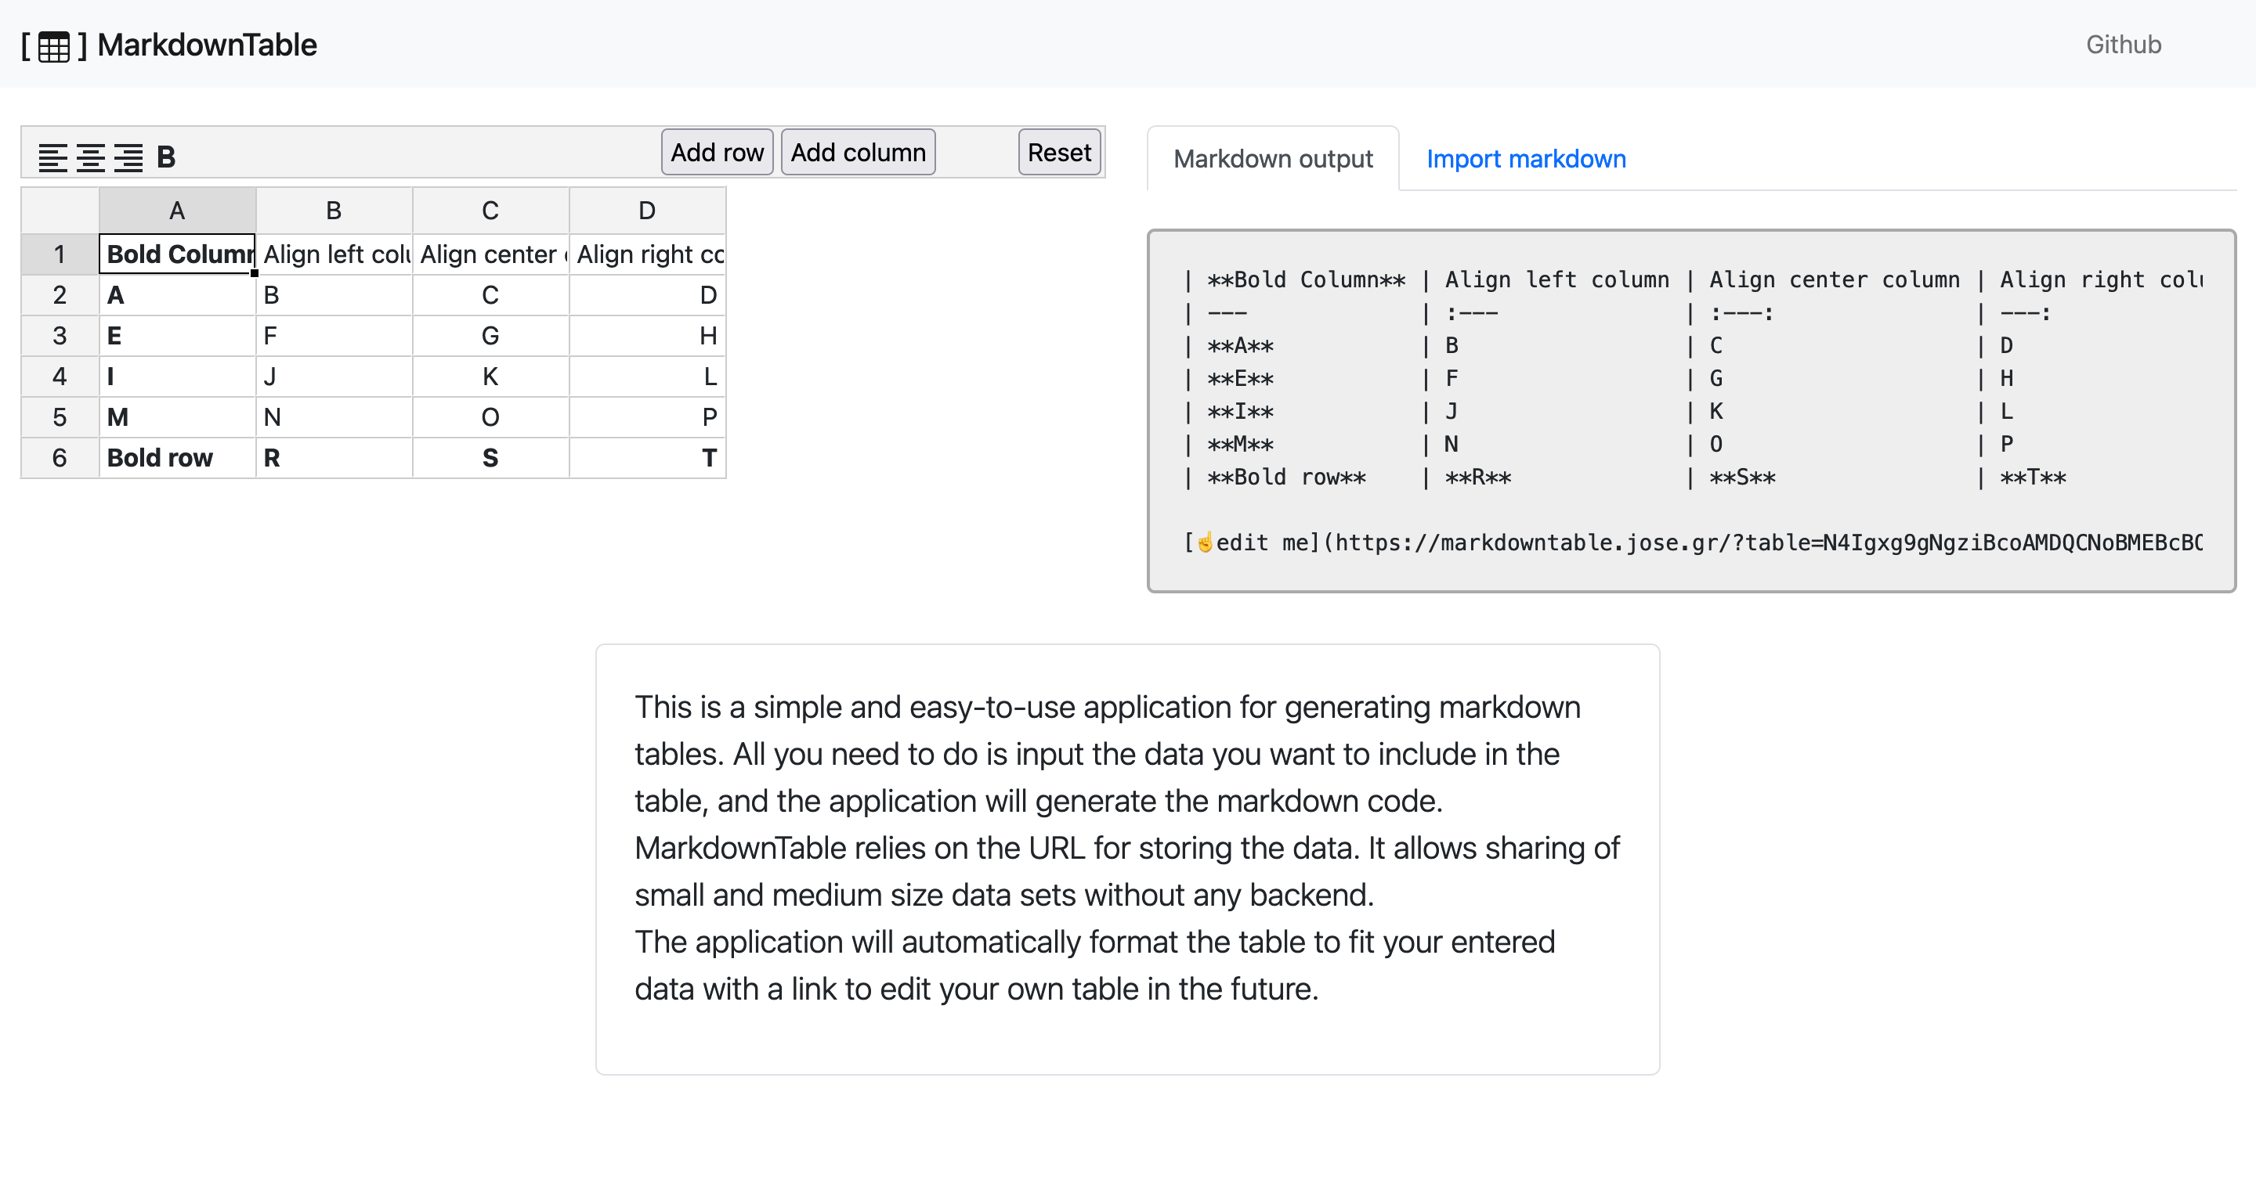The height and width of the screenshot is (1193, 2256).
Task: Select the cell containing letter K
Action: point(490,377)
